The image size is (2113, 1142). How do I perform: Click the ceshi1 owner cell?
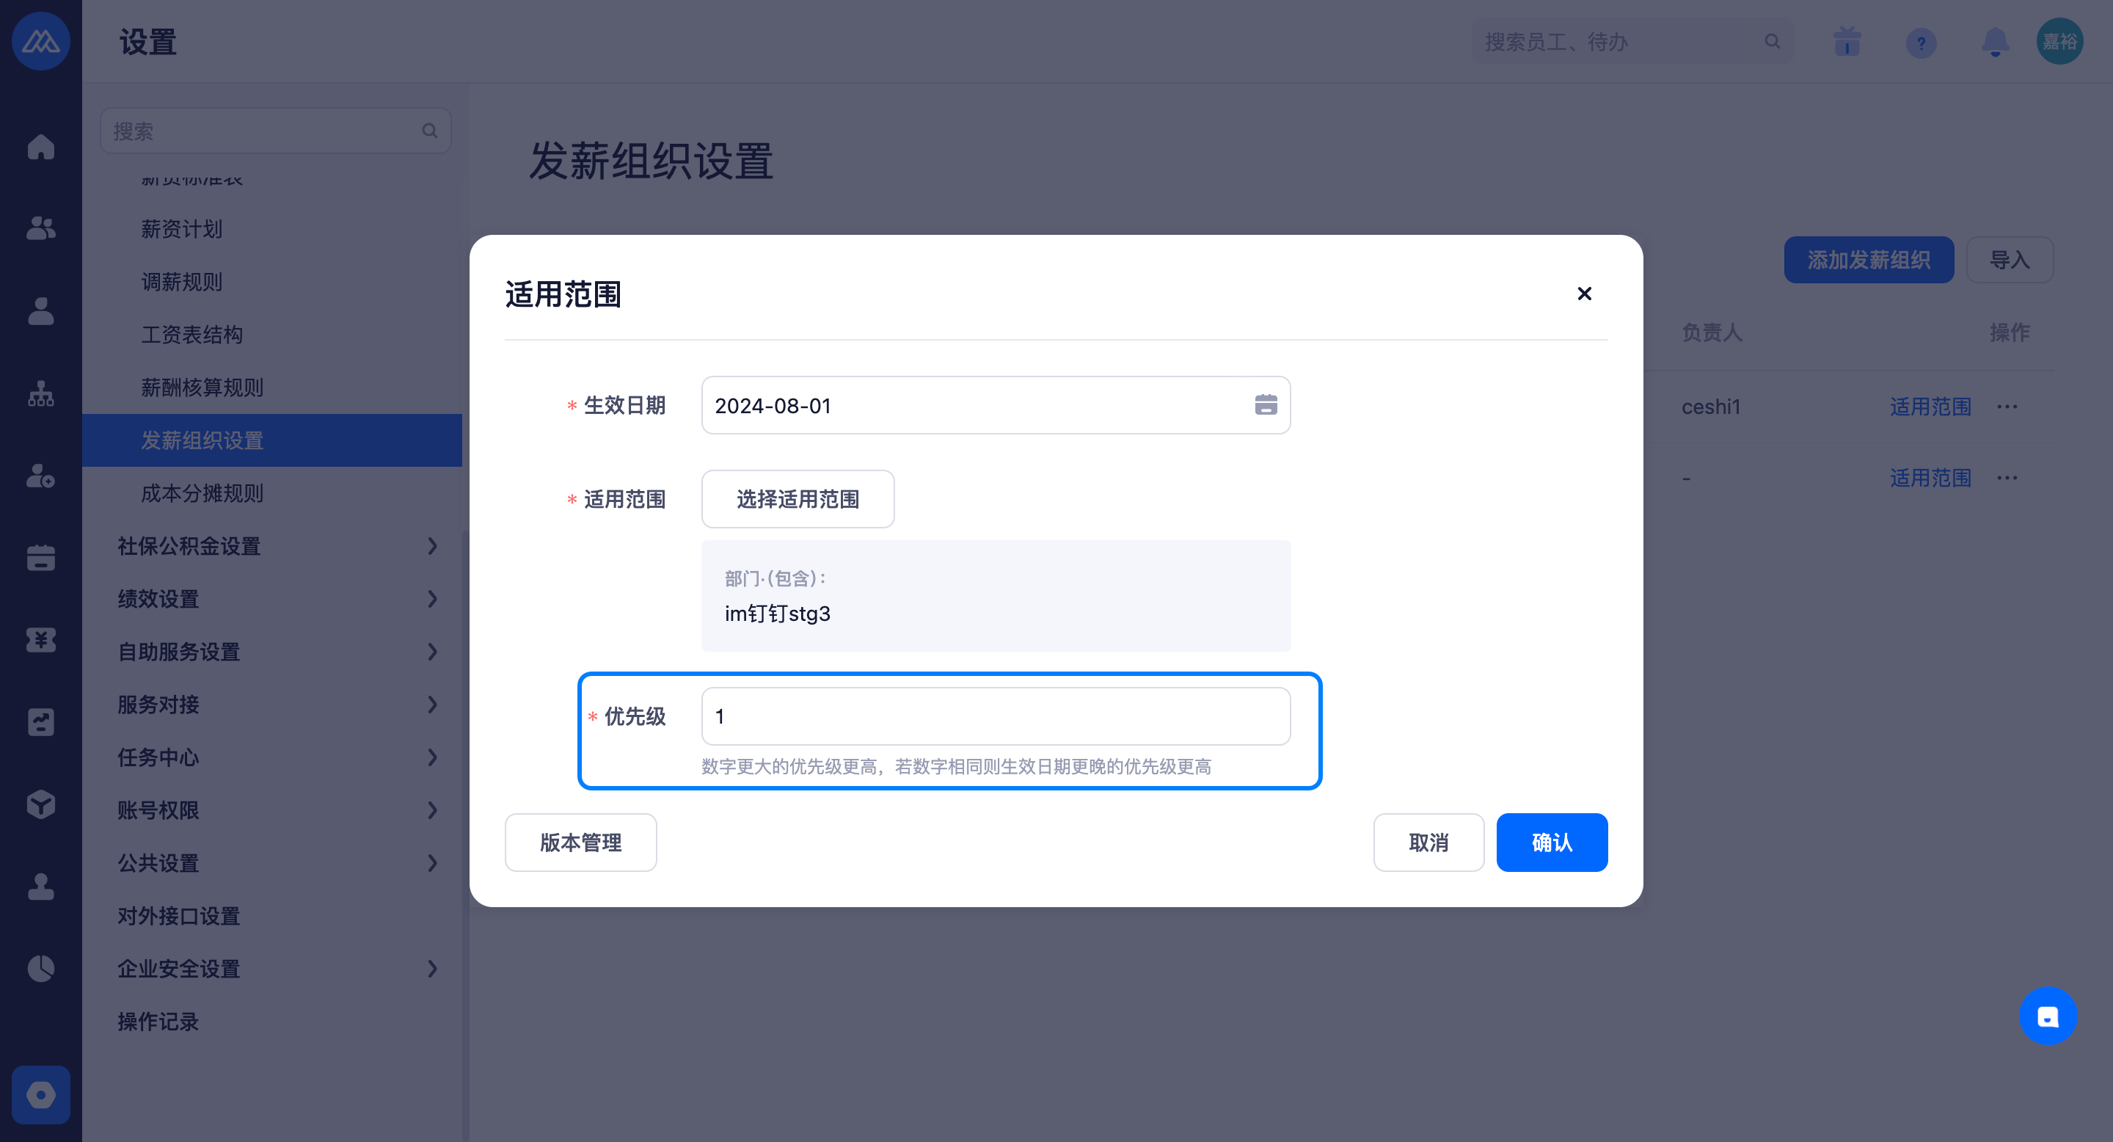pyautogui.click(x=1710, y=407)
